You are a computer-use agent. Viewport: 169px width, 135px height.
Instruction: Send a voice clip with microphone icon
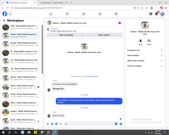[48, 124]
